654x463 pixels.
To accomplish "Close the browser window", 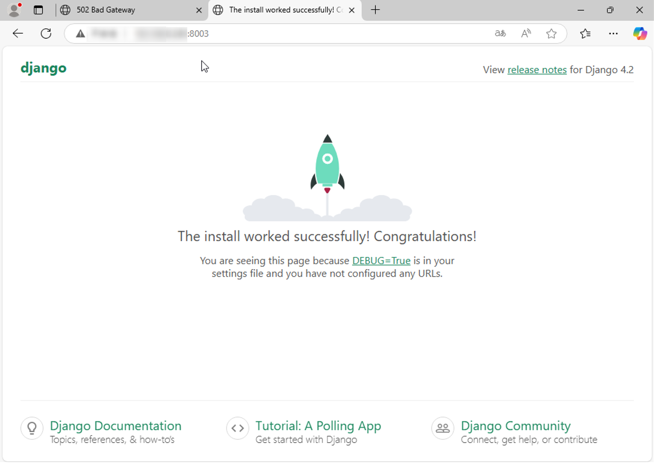I will click(x=639, y=10).
